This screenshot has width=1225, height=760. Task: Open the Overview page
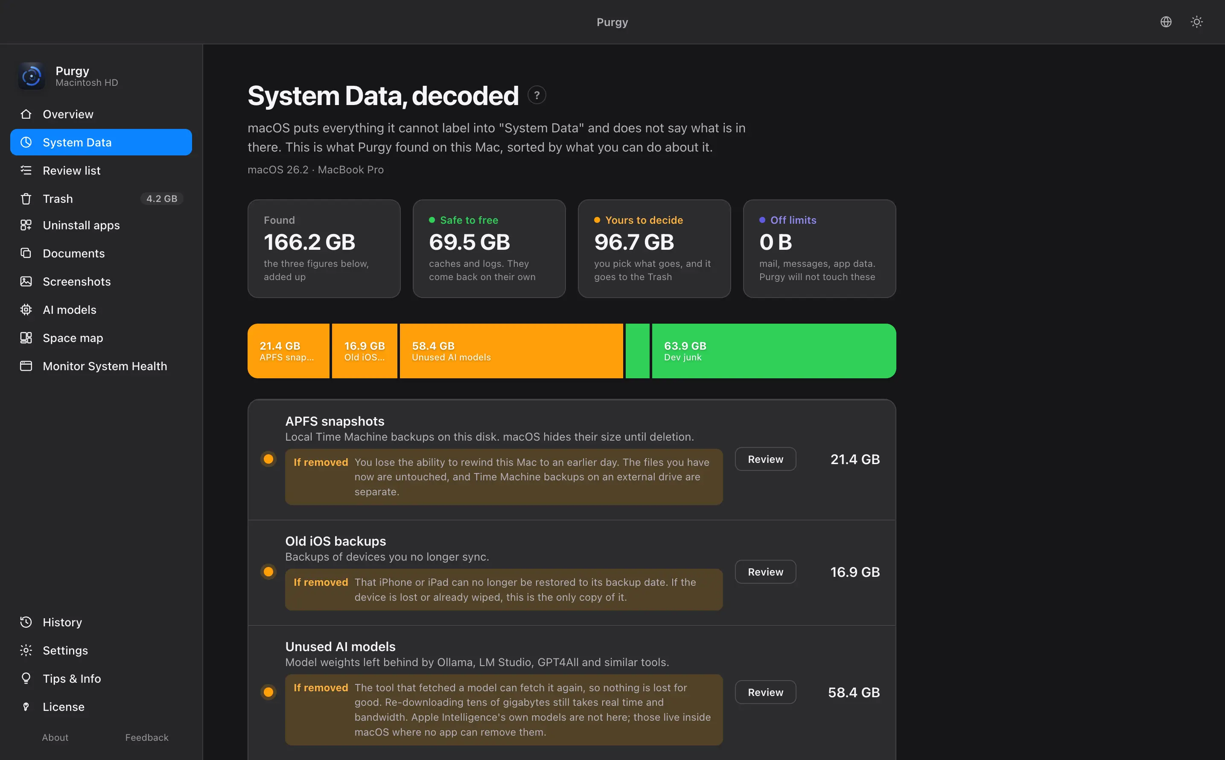pyautogui.click(x=101, y=114)
